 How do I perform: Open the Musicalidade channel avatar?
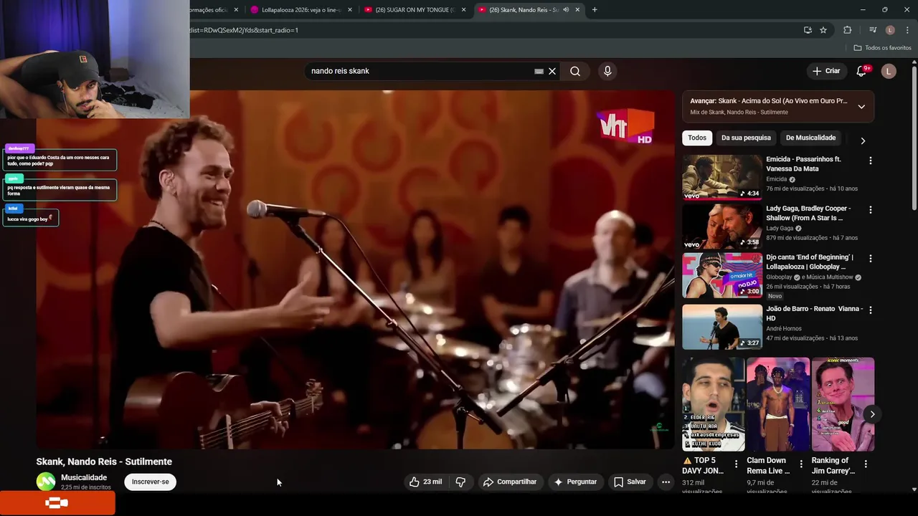click(x=46, y=482)
